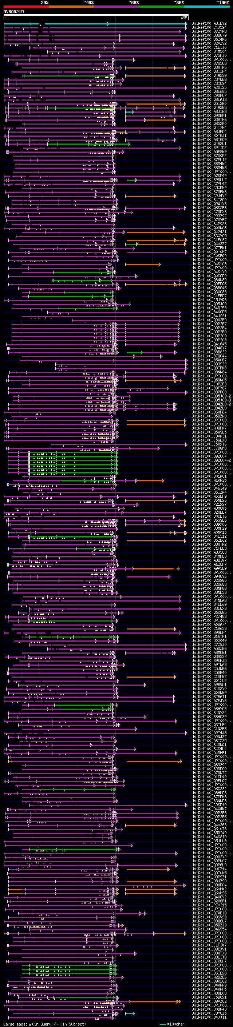233x1027 pixels.
Task: Open hit UniRef100_A8IGC9
Action: coord(209,140)
